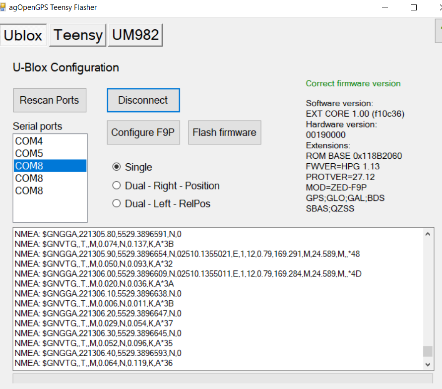
Task: Click the 'MOD=ZED-F9P' text
Action: [x=336, y=188]
